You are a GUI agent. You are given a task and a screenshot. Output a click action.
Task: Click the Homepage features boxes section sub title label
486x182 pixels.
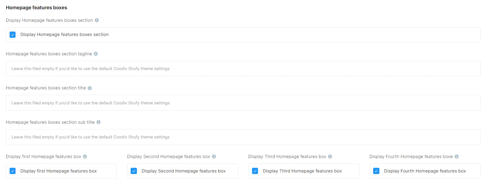(x=50, y=122)
